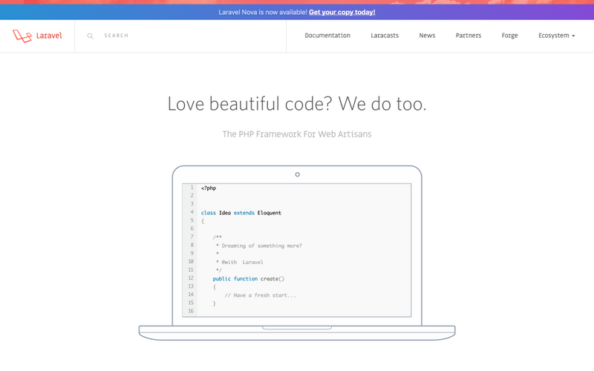Go to Laracasts in navigation
The width and height of the screenshot is (594, 371).
point(385,36)
